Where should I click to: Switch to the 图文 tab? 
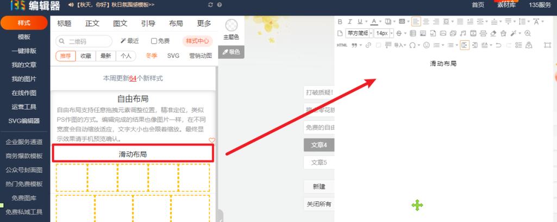pos(120,23)
